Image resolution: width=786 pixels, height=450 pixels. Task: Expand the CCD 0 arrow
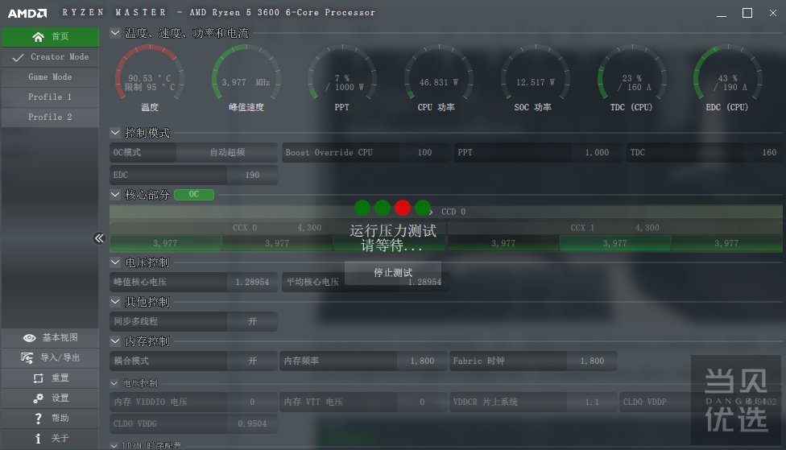pos(431,212)
